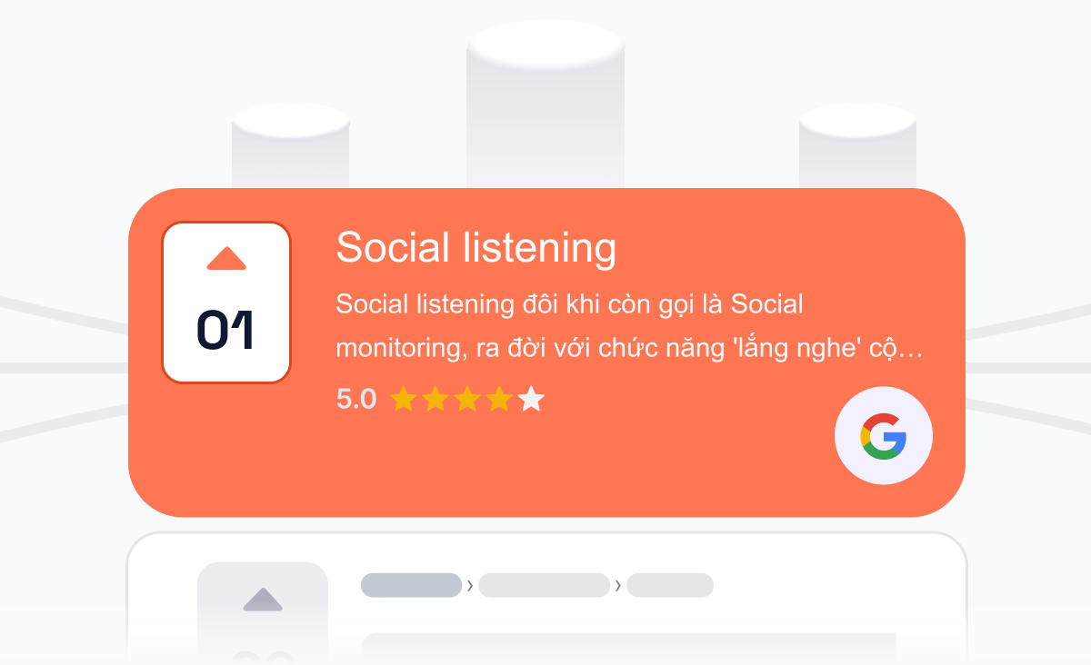Screen dimensions: 1091x665
Task: Open the Social listening title
Action: click(475, 248)
